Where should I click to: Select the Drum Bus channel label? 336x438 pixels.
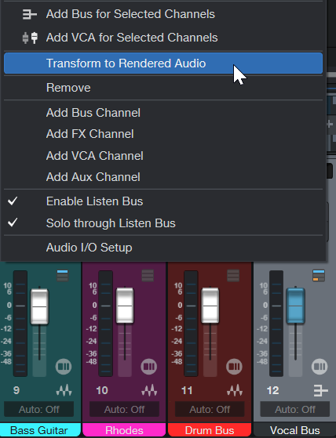click(210, 430)
